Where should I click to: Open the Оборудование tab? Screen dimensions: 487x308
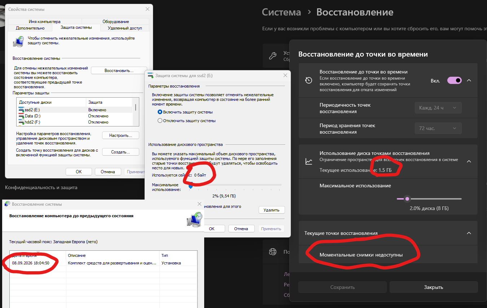115,22
